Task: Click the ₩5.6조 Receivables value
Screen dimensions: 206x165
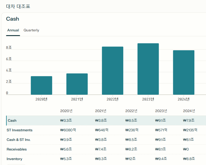Action: [x=66, y=149]
